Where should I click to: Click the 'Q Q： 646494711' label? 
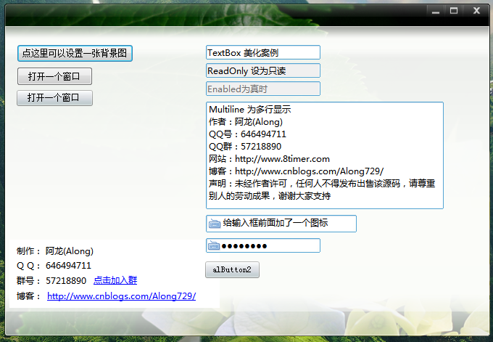pos(54,266)
